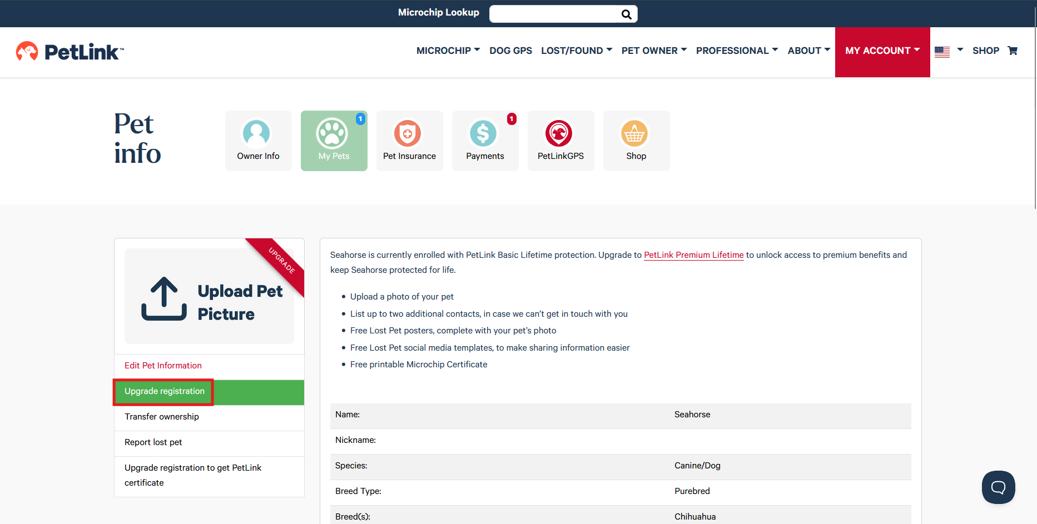The width and height of the screenshot is (1037, 524).
Task: Open the MY ACCOUNT dropdown
Action: tap(882, 52)
